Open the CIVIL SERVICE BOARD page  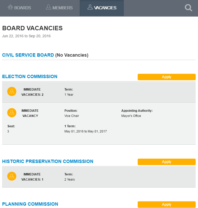pyautogui.click(x=28, y=55)
